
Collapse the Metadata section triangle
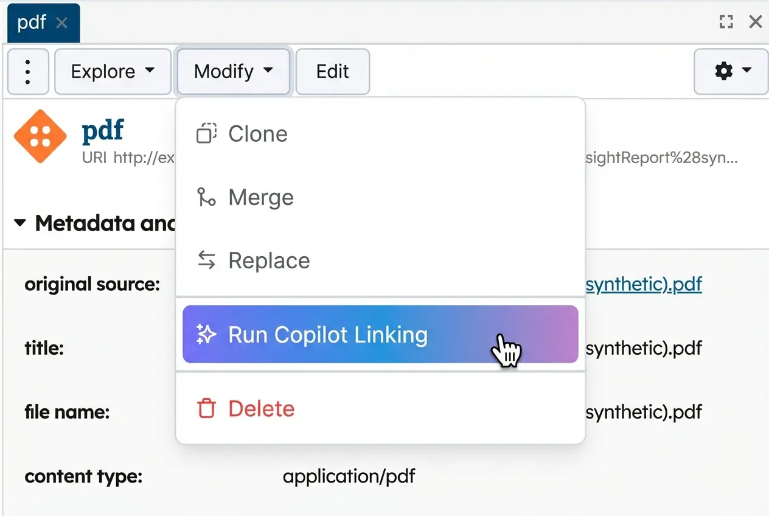20,223
